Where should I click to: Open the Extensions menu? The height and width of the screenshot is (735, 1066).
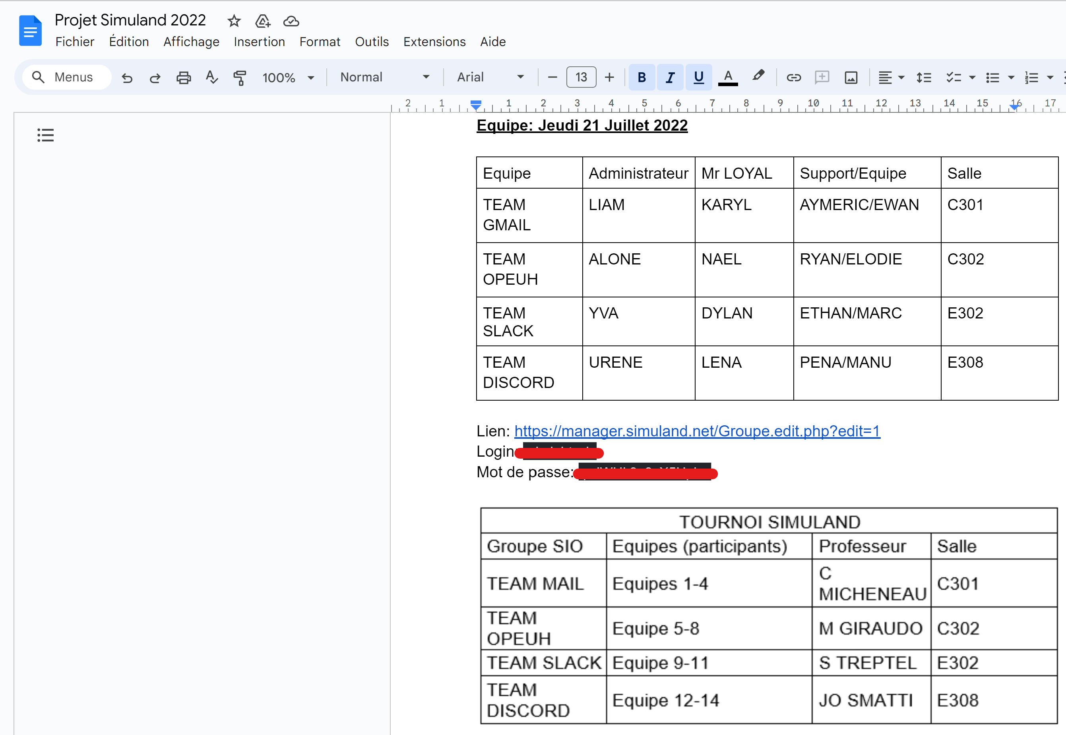click(434, 42)
